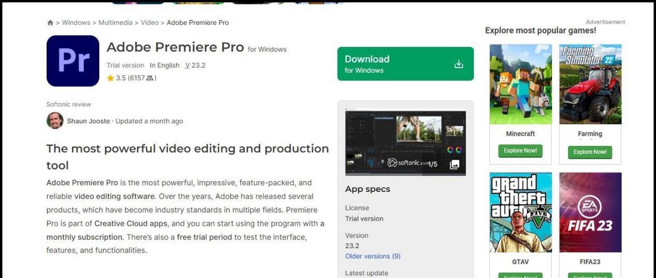656x278 pixels.
Task: Open the app screenshot preview thumbnail
Action: (405, 143)
